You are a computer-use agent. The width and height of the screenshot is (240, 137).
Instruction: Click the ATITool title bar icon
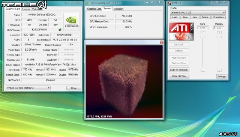[169, 3]
